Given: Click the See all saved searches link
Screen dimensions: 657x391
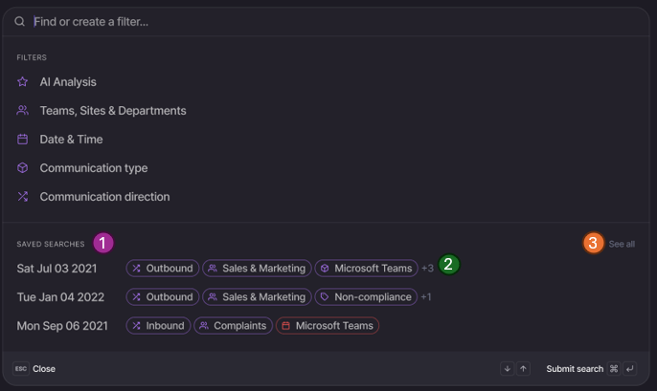Looking at the screenshot, I should coord(622,244).
